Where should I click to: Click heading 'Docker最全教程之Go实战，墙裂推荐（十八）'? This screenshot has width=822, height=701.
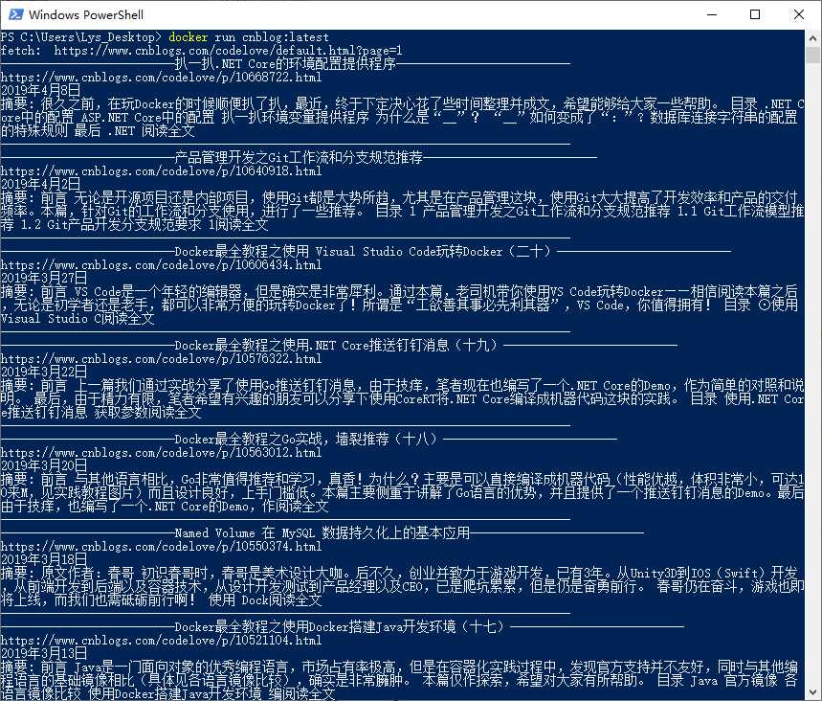305,440
